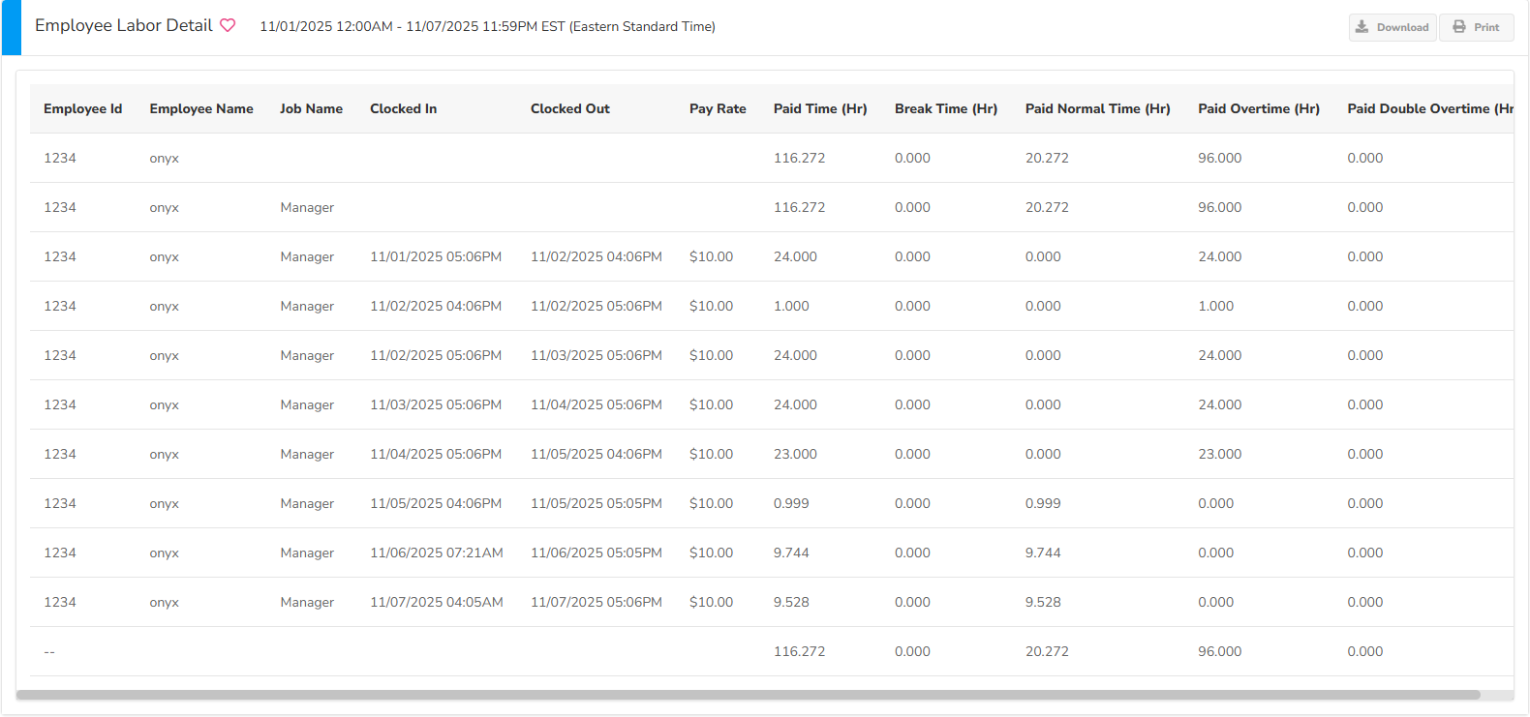
Task: Click the 9.744 paid time cell
Action: click(x=791, y=553)
